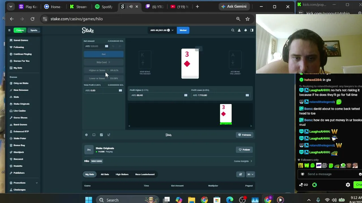Open the user profile menu
Screen dimensions: 362x203
point(239,30)
